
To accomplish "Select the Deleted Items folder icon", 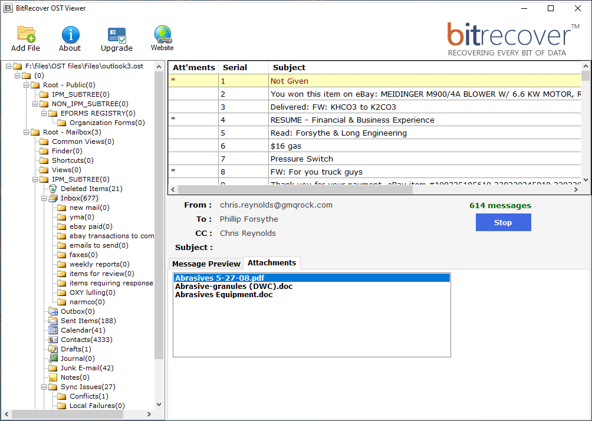I will pos(53,189).
